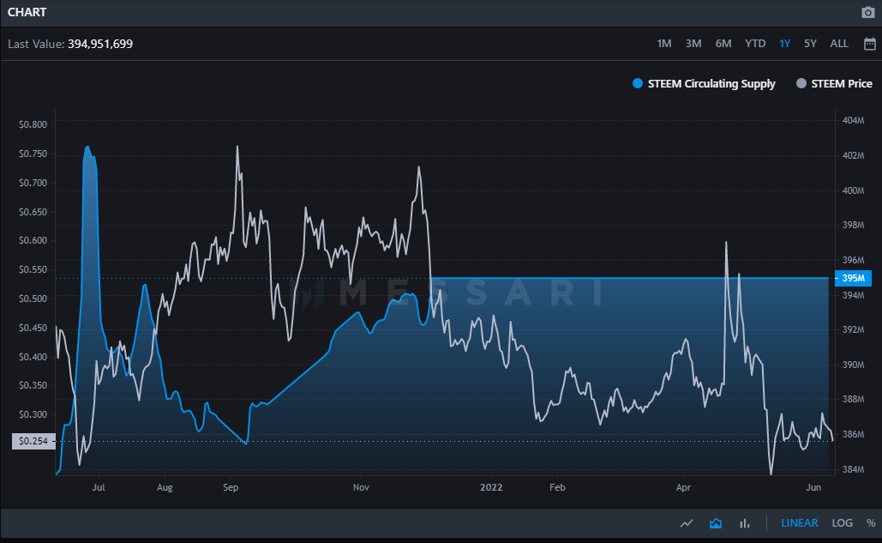Click the 2022 label on time axis
This screenshot has width=882, height=543.
tap(491, 487)
